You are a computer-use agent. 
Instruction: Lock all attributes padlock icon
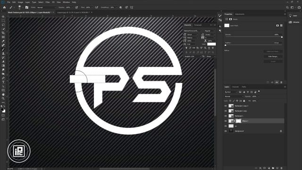244,101
